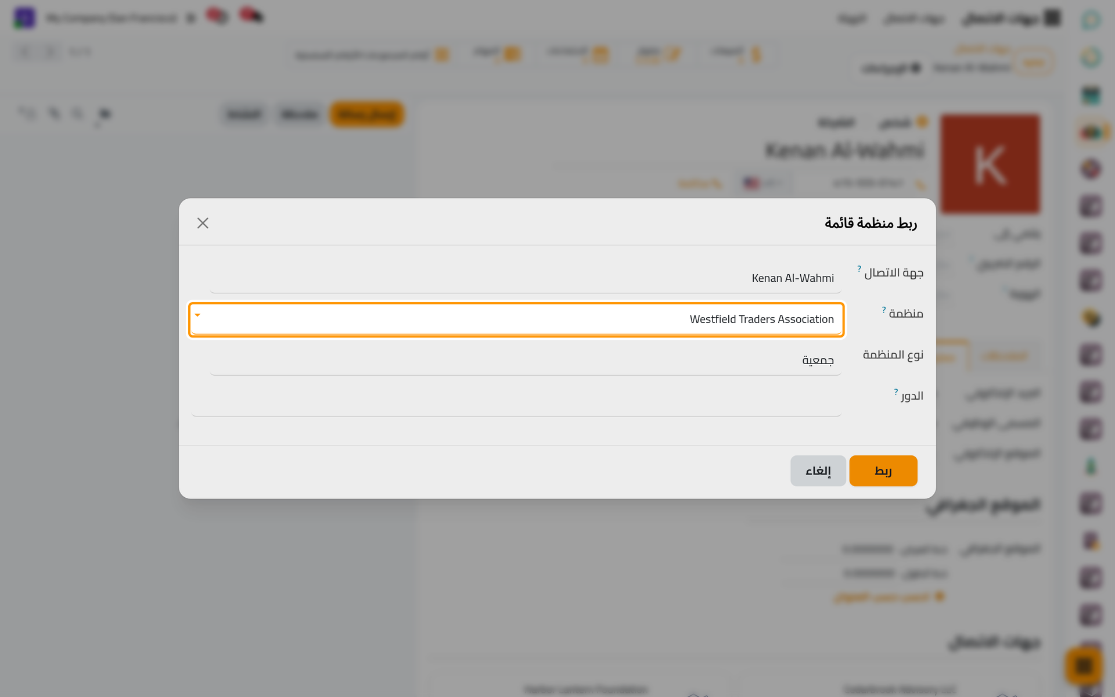Click the empty الدور role input field
This screenshot has width=1115, height=697.
pyautogui.click(x=516, y=401)
